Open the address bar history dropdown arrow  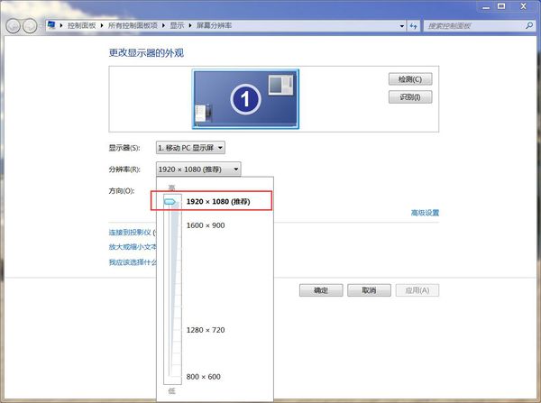click(401, 26)
